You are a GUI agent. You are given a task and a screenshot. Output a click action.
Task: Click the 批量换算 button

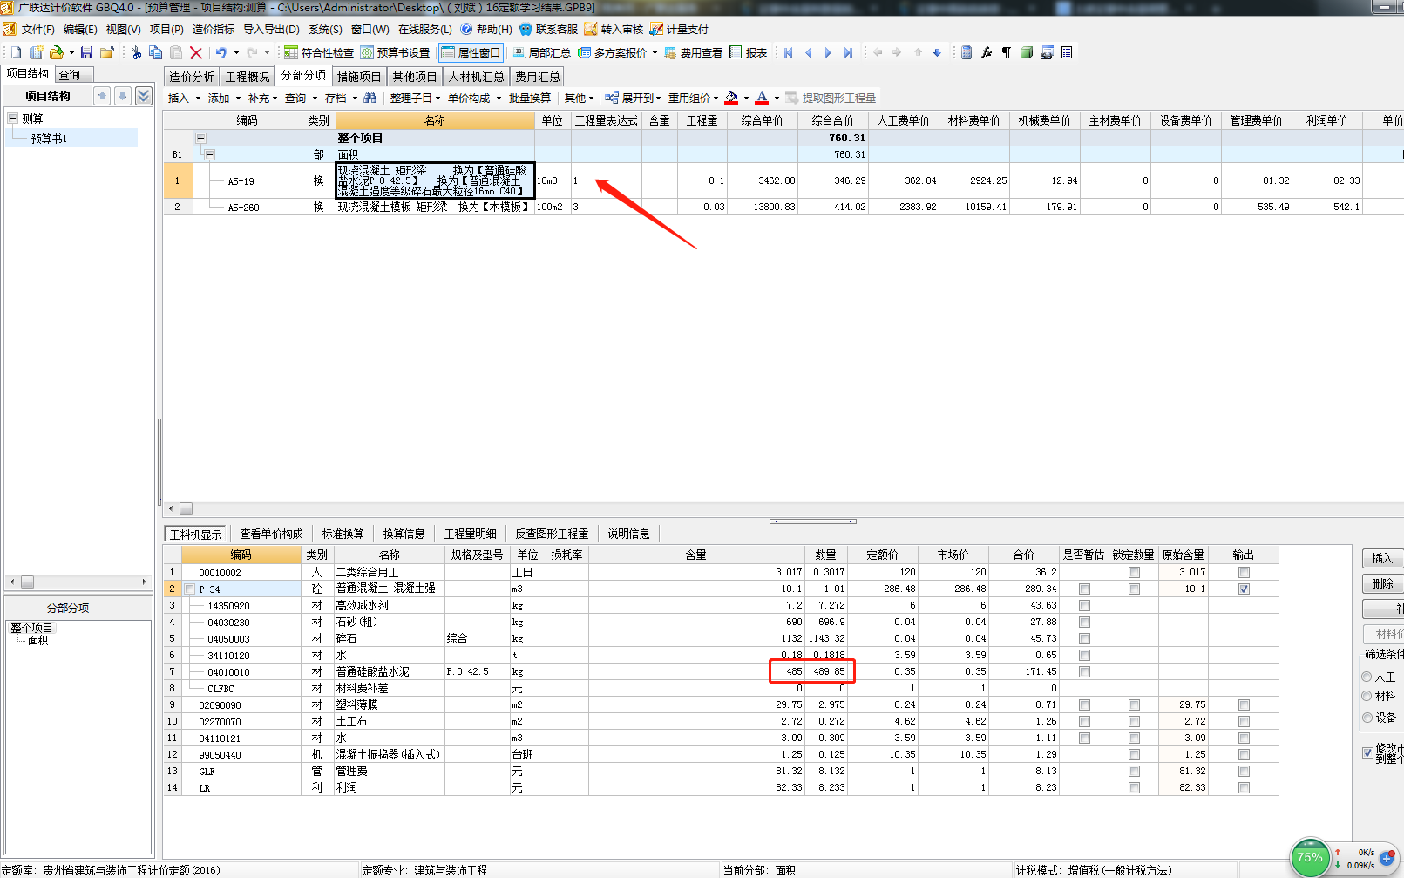[x=530, y=98]
